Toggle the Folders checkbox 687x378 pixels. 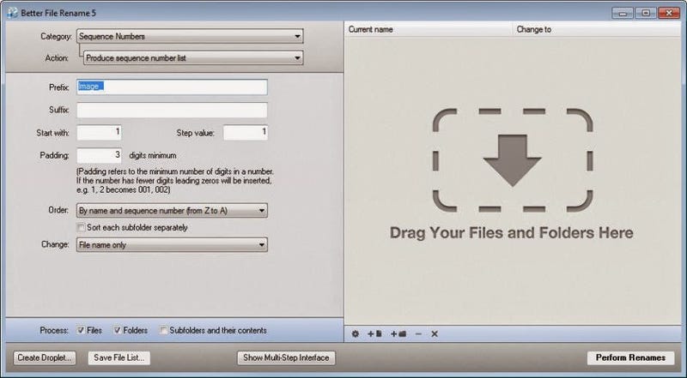pyautogui.click(x=117, y=330)
